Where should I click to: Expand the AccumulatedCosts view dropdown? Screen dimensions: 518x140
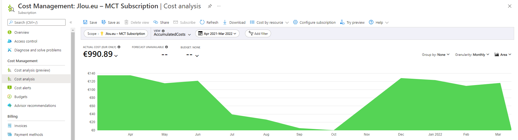(172, 33)
